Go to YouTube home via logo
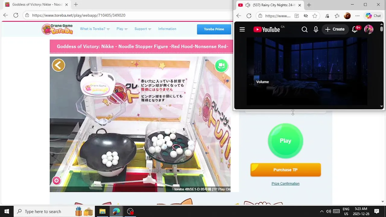This screenshot has height=217, width=386. tap(267, 29)
